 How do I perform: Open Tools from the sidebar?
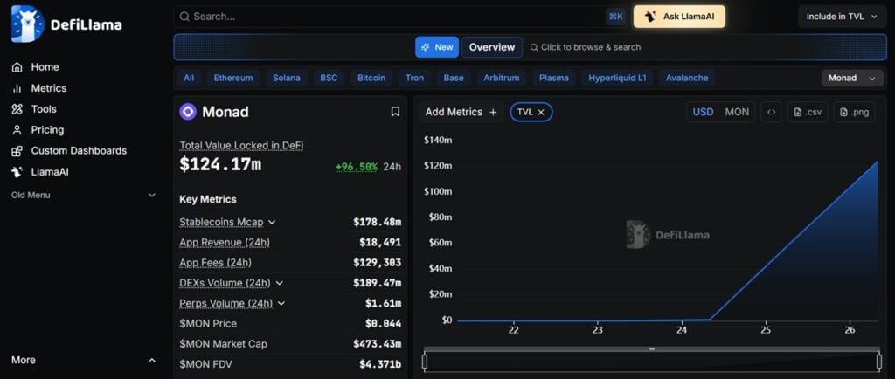43,109
